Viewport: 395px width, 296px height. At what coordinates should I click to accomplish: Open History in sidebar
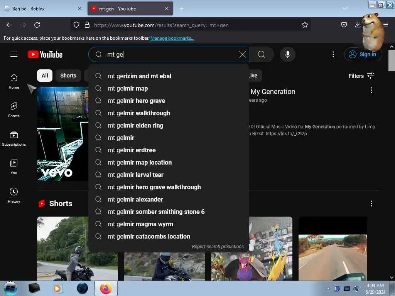pos(14,195)
